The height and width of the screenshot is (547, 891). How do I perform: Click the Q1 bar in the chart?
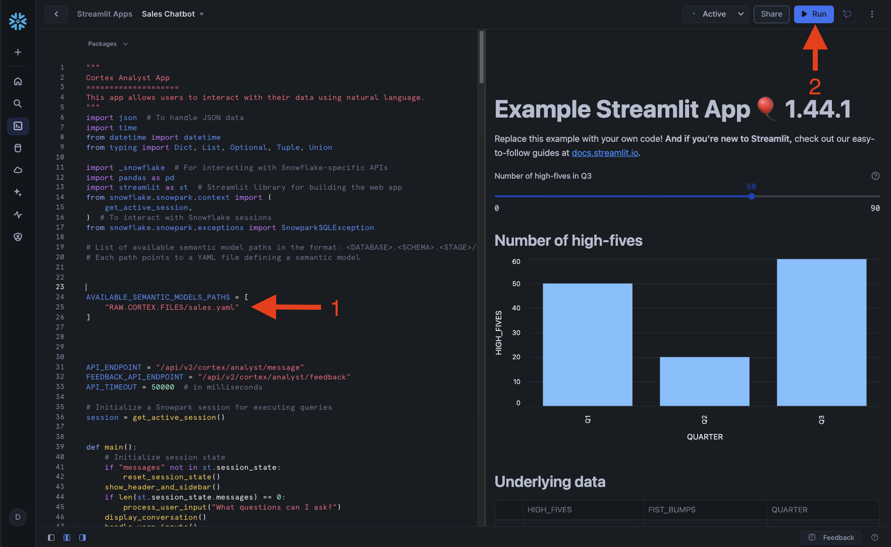pyautogui.click(x=588, y=345)
